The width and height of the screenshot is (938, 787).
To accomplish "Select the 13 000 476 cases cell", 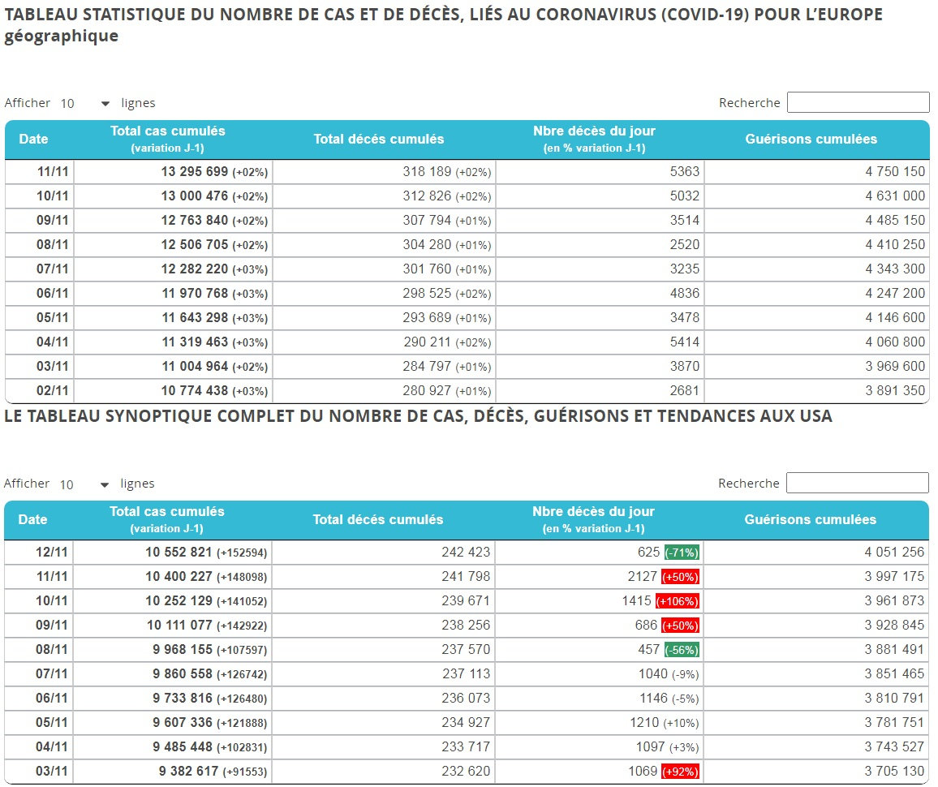I will click(173, 196).
